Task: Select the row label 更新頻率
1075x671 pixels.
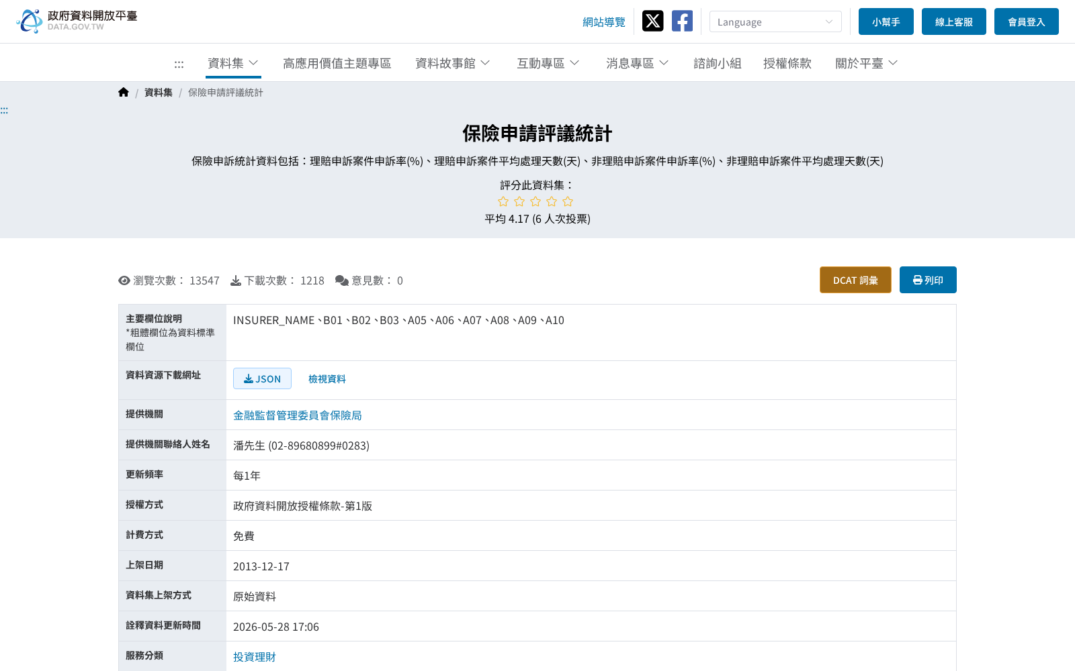Action: [x=144, y=474]
